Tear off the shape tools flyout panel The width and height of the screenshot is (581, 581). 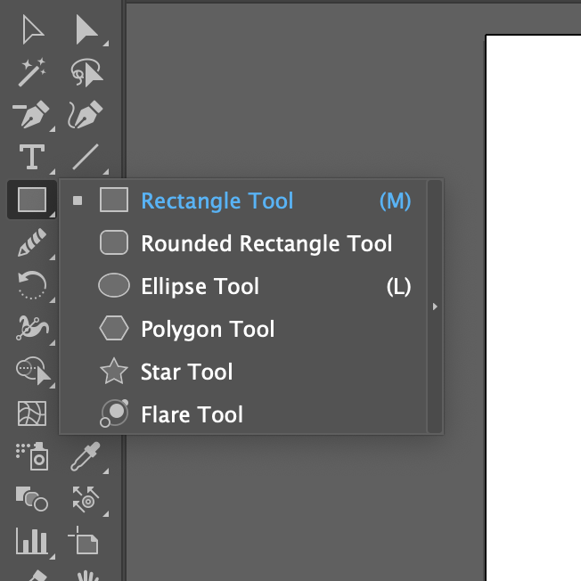pyautogui.click(x=435, y=307)
